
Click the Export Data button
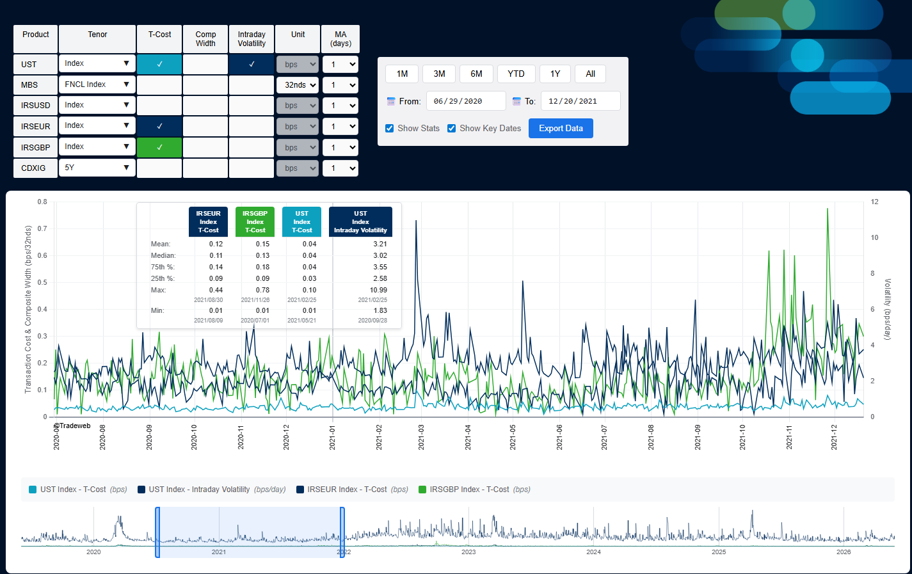pos(561,128)
